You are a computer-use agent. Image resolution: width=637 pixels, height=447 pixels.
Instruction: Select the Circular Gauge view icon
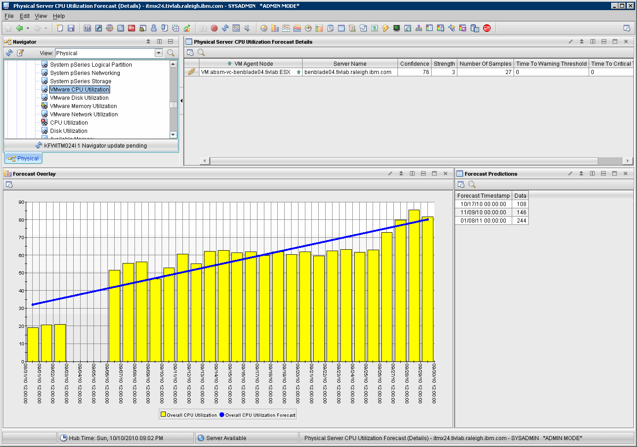pos(308,28)
